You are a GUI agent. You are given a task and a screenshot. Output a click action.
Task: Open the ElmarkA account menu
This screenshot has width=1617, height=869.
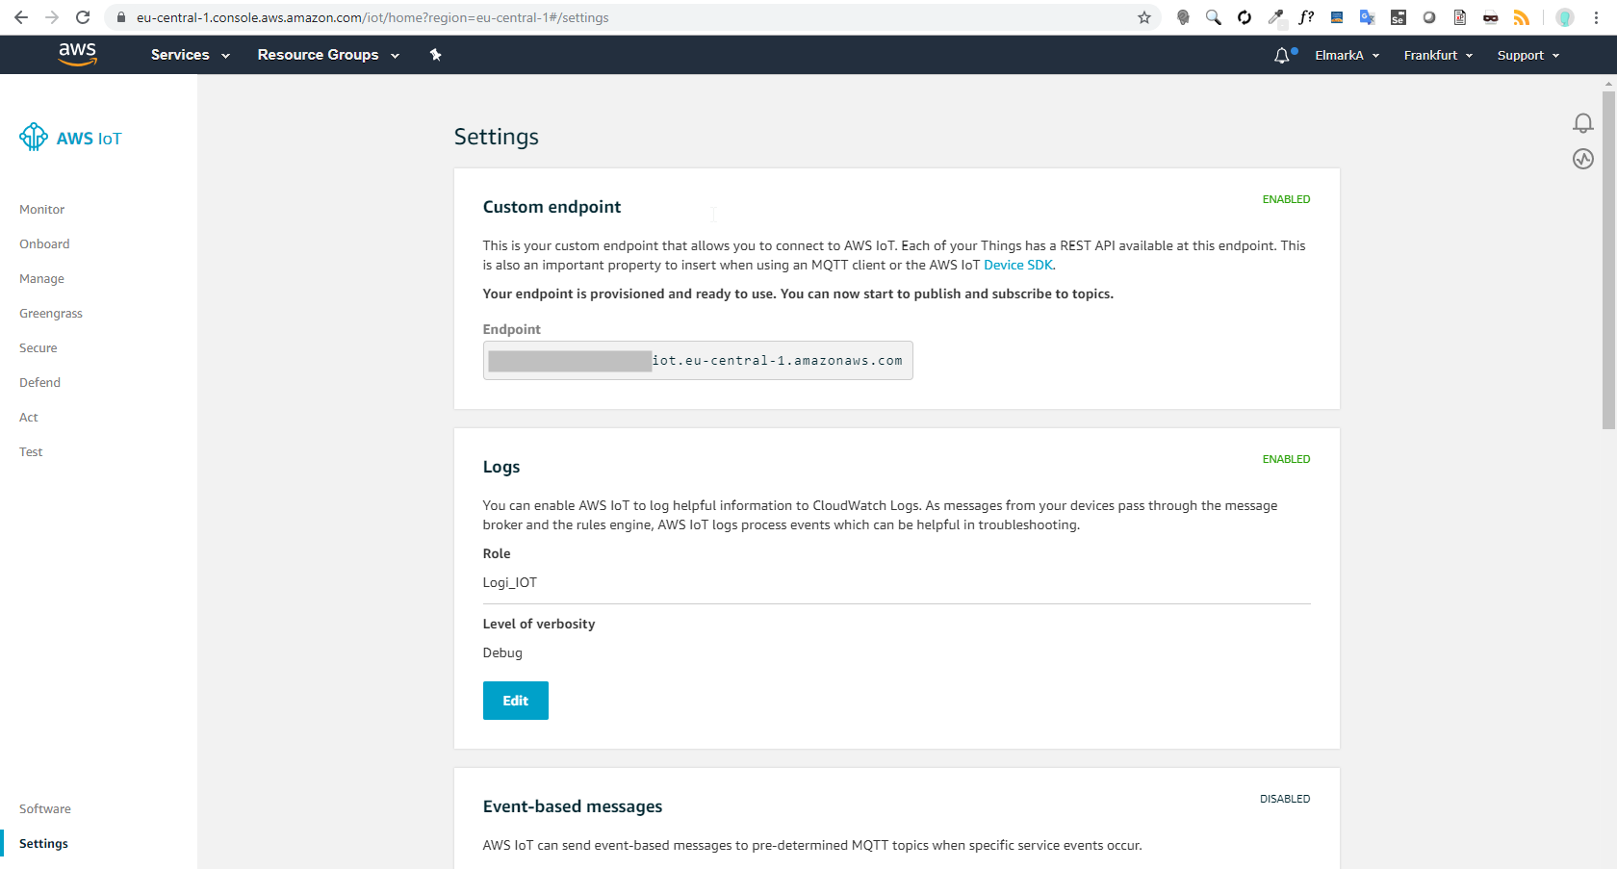pyautogui.click(x=1347, y=56)
